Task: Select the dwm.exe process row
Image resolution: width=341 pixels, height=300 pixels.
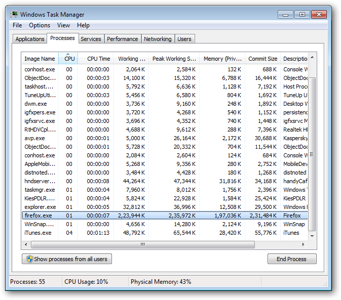Action: (x=165, y=104)
